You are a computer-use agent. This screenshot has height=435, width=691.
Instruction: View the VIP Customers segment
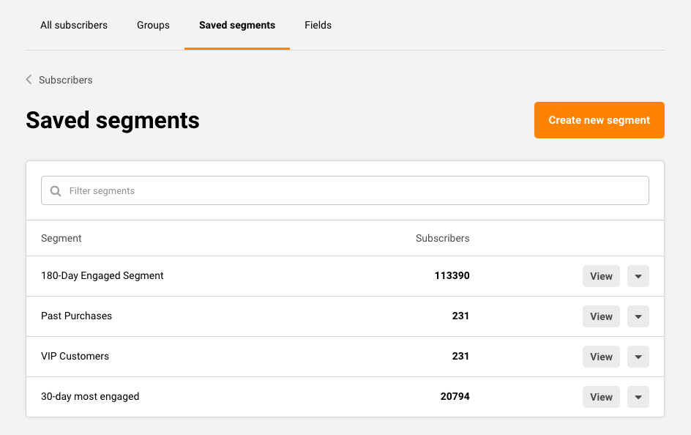tap(601, 357)
